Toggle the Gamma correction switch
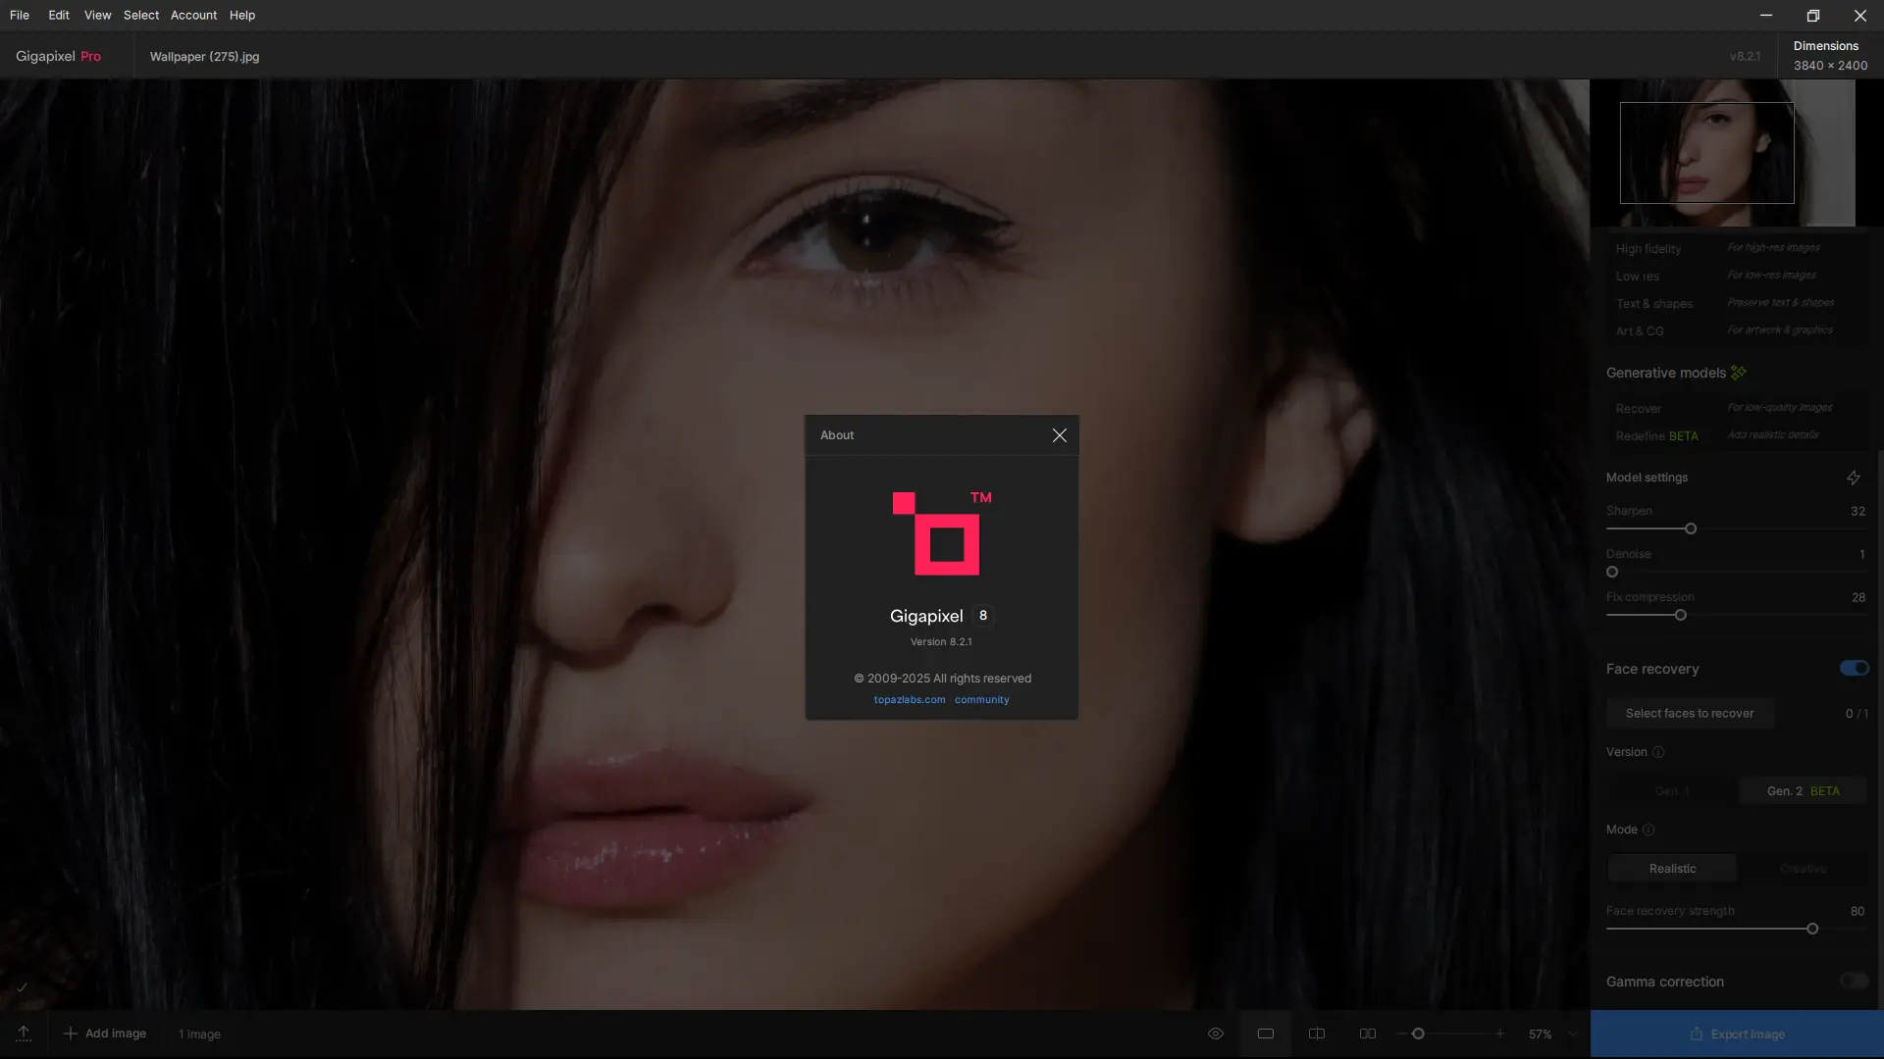The height and width of the screenshot is (1059, 1884). (x=1854, y=981)
